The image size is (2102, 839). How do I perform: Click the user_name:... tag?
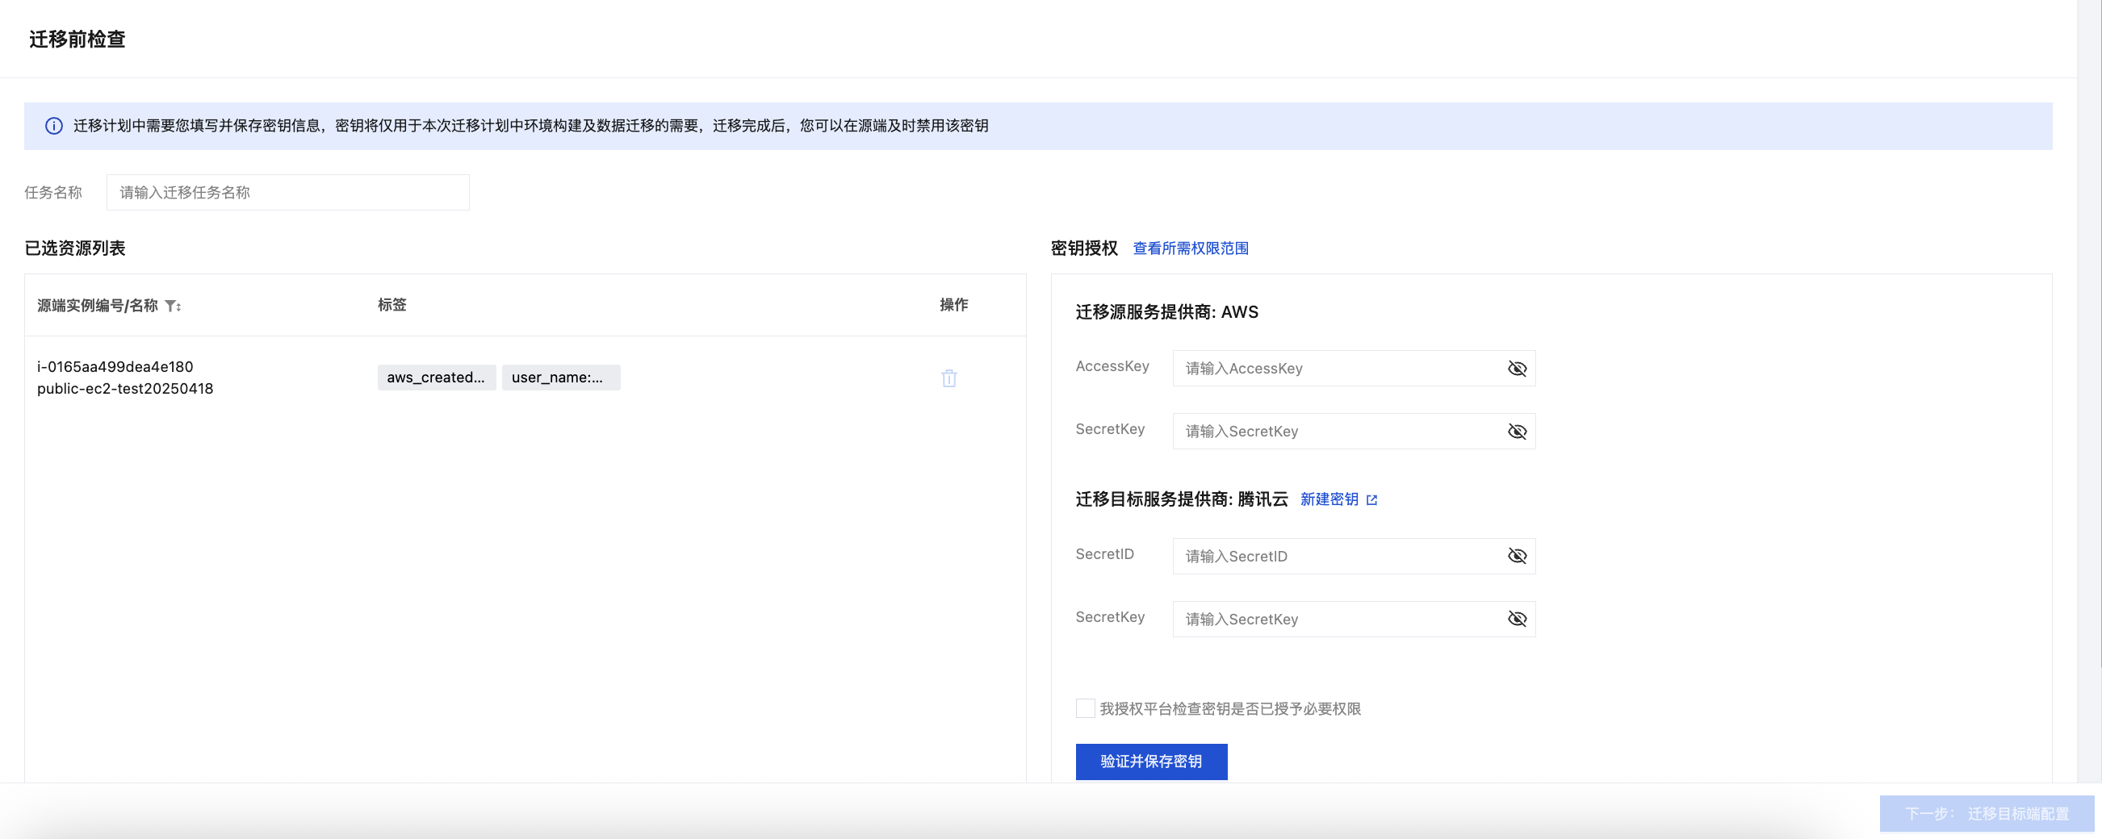click(559, 378)
